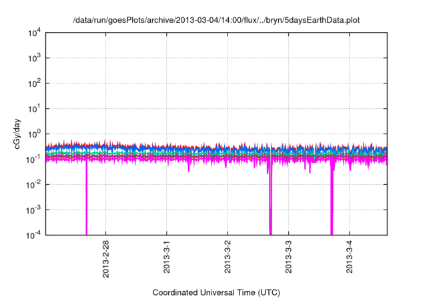Screen dimensions: 427x299
Task: Click the 2013-3-1 date tick label
Action: tap(167, 256)
